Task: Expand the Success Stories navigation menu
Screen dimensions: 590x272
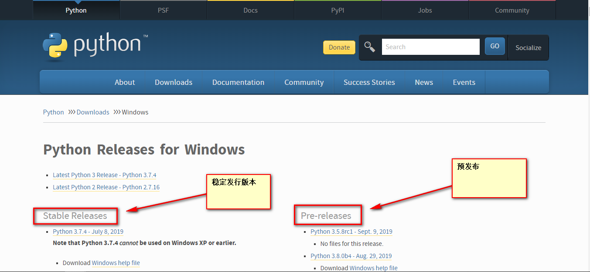Action: click(369, 82)
